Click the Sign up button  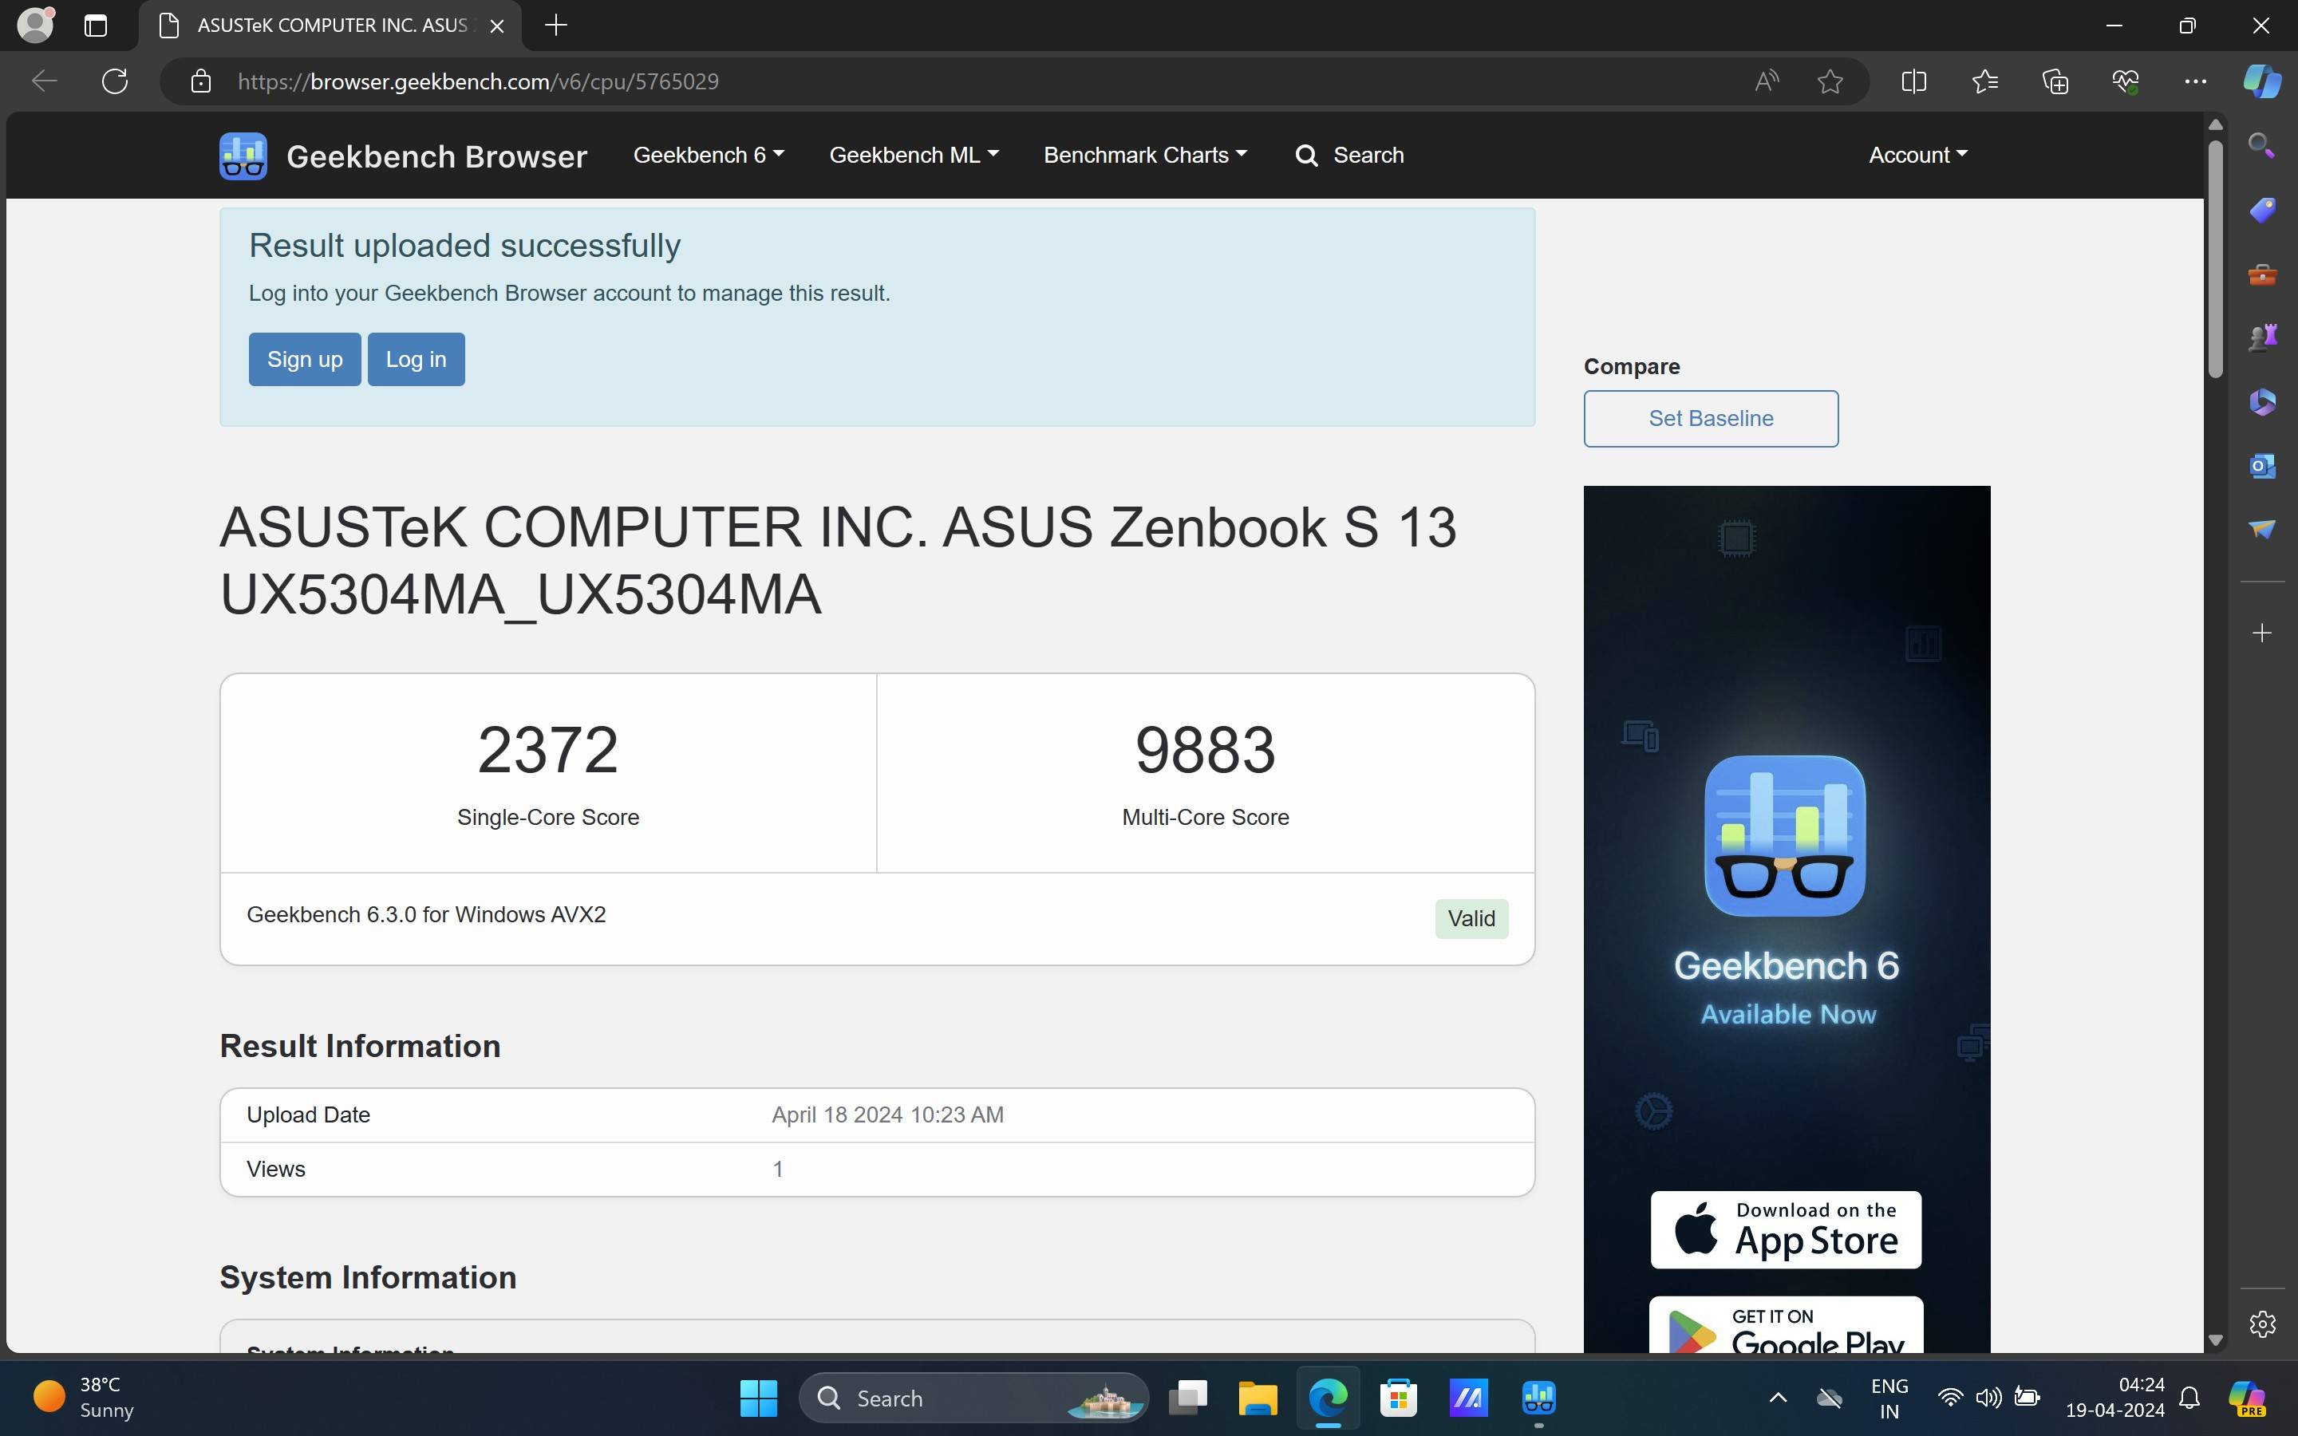[x=304, y=359]
